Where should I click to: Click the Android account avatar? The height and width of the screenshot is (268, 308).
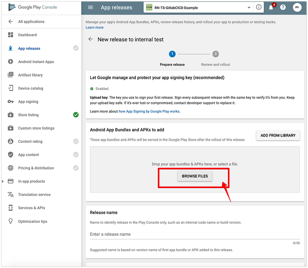coord(297,7)
